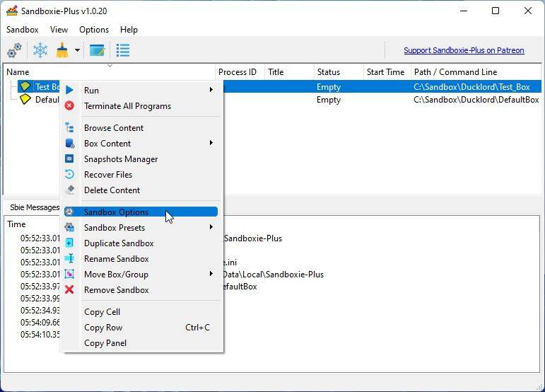Image resolution: width=545 pixels, height=392 pixels.
Task: Click the blue Run play icon
Action: (69, 90)
